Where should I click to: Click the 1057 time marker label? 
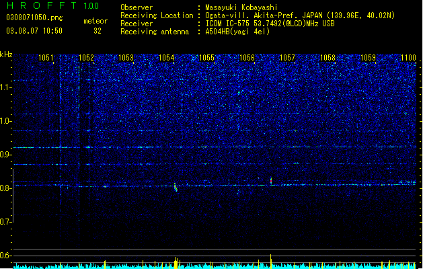[287, 58]
